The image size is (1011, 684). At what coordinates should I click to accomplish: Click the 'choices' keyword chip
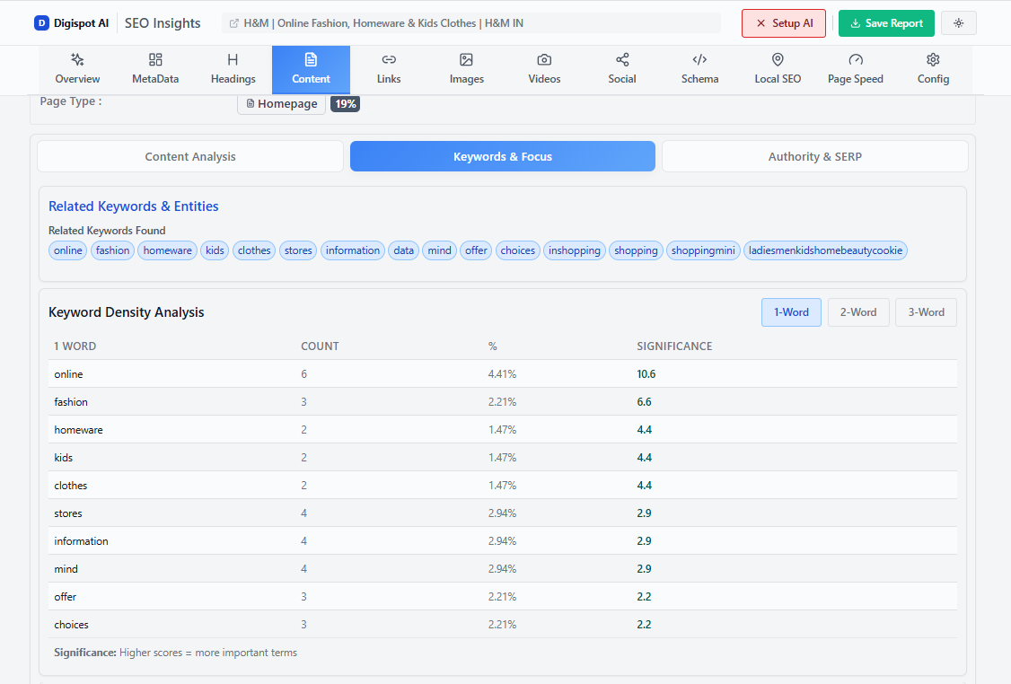click(x=518, y=250)
